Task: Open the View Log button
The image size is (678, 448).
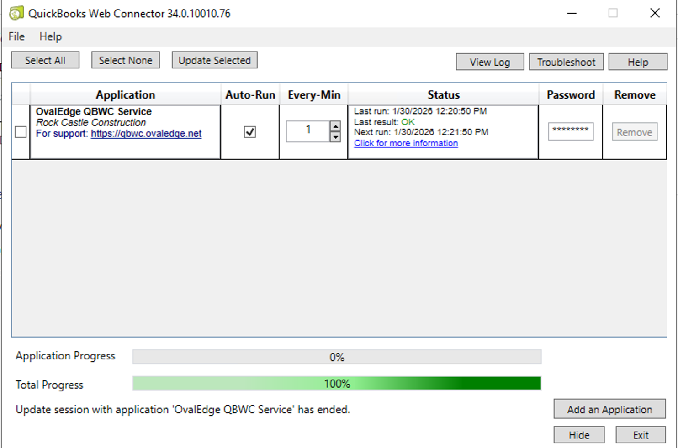Action: click(490, 62)
